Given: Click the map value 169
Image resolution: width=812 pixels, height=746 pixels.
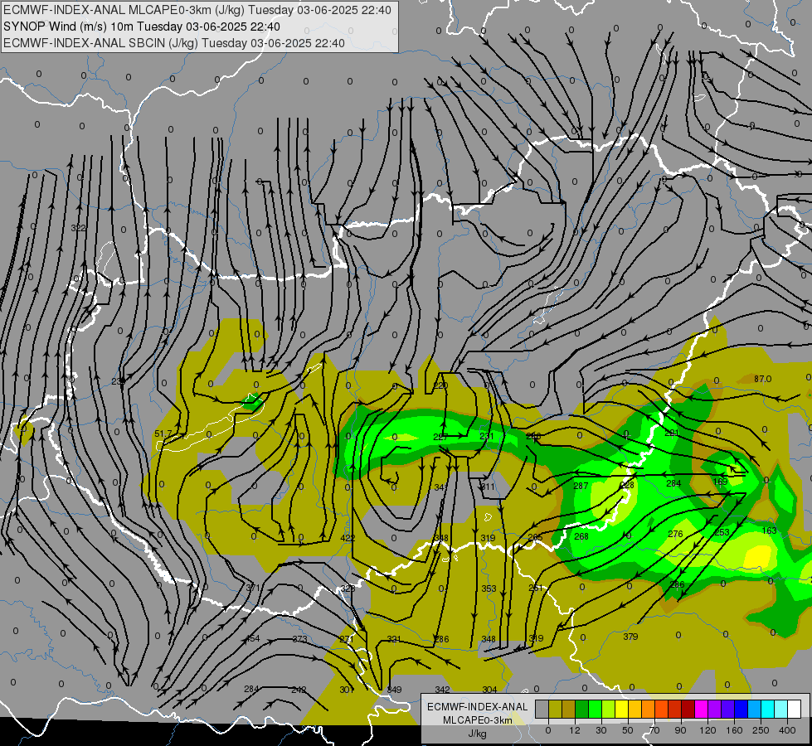Looking at the screenshot, I should (720, 482).
